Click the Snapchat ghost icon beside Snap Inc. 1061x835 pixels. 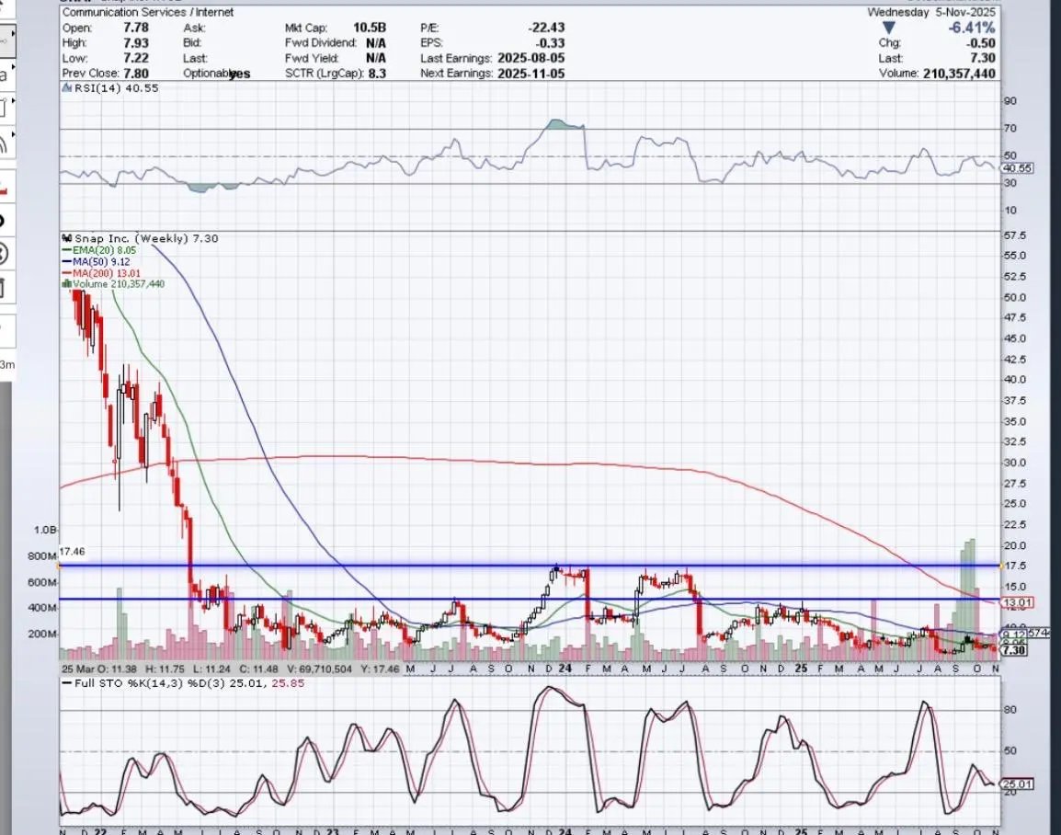click(x=68, y=239)
